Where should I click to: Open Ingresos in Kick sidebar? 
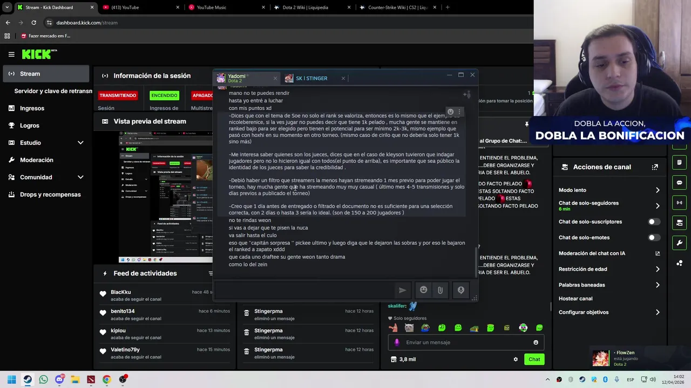(32, 108)
